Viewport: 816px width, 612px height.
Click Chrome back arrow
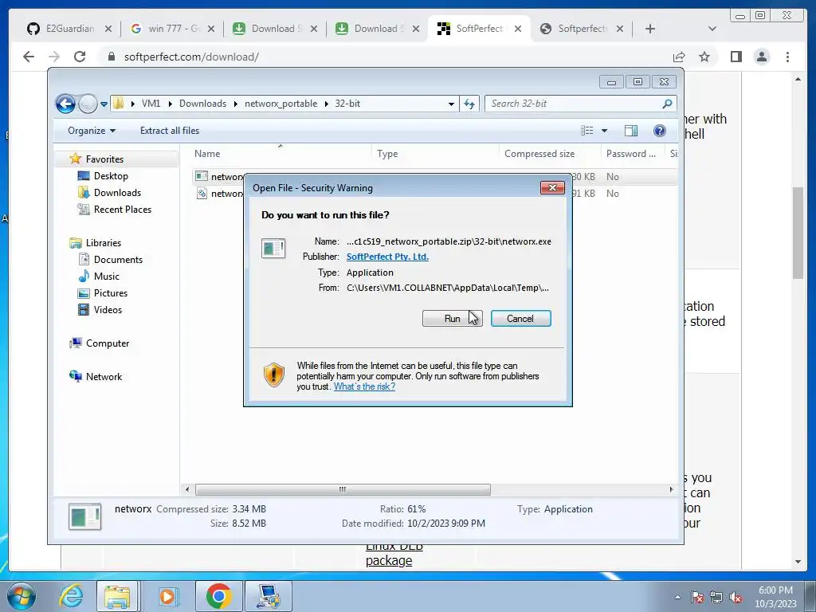[x=29, y=57]
